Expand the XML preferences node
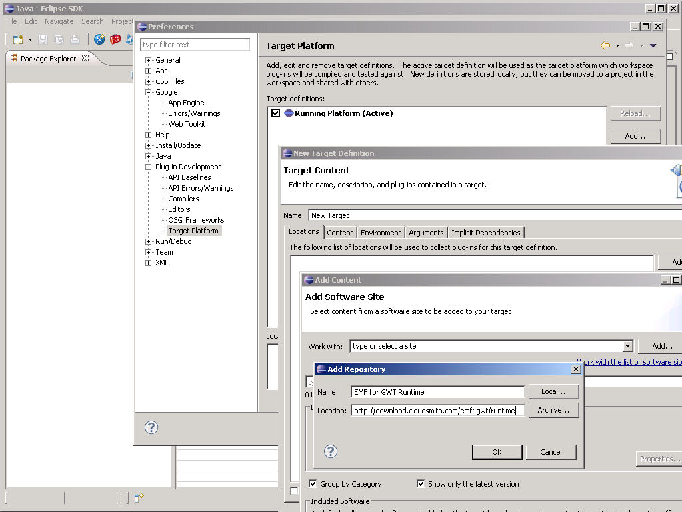 pos(148,263)
